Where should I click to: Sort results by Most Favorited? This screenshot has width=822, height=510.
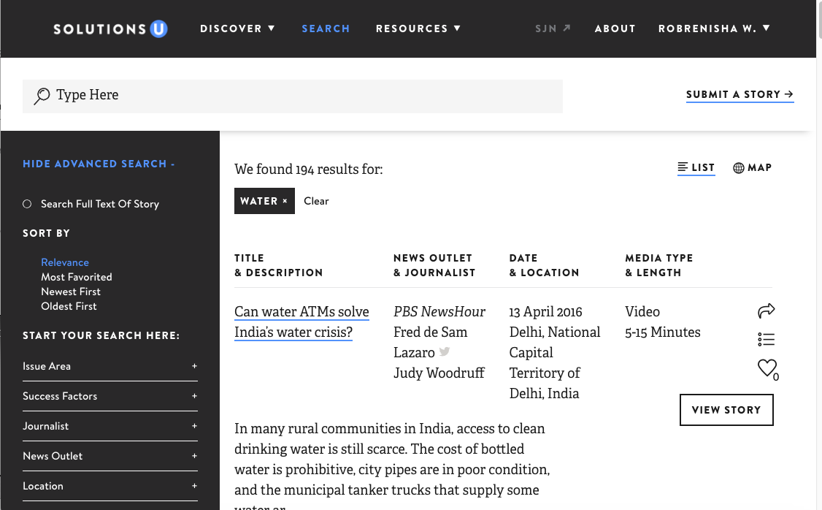[x=77, y=277]
